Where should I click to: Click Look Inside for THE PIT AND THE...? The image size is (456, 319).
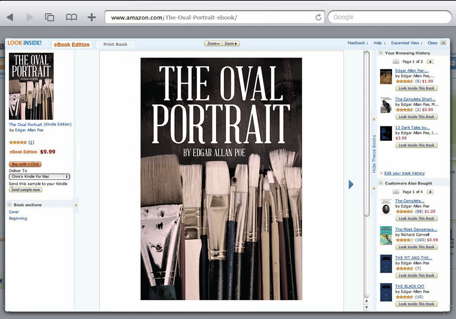click(x=416, y=276)
